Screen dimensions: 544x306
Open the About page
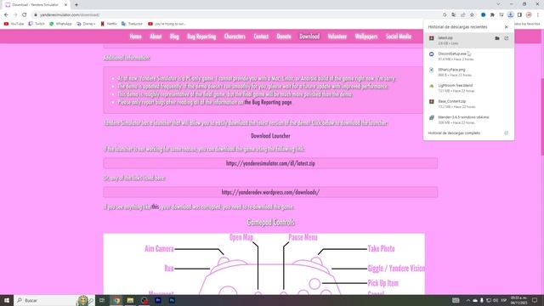pos(156,37)
